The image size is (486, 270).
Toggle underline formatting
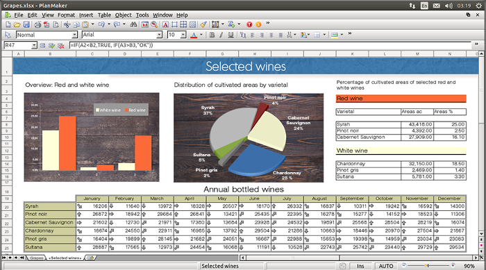pos(231,35)
